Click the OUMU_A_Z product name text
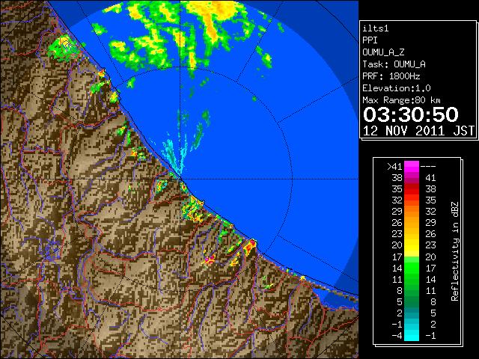This screenshot has height=359, width=479. 383,52
